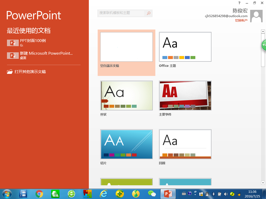The height and width of the screenshot is (199, 266).
Task: Open Internet Explorer from the taskbar
Action: pos(103,194)
